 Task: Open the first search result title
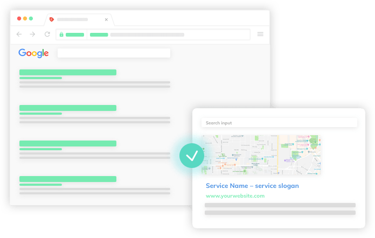pyautogui.click(x=68, y=72)
